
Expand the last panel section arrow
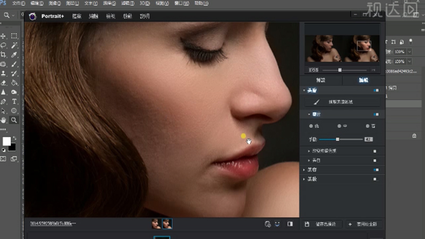(x=304, y=179)
